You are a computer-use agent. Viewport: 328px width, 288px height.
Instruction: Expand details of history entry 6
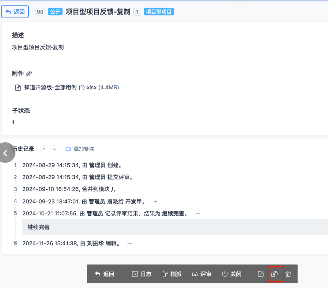point(130,244)
